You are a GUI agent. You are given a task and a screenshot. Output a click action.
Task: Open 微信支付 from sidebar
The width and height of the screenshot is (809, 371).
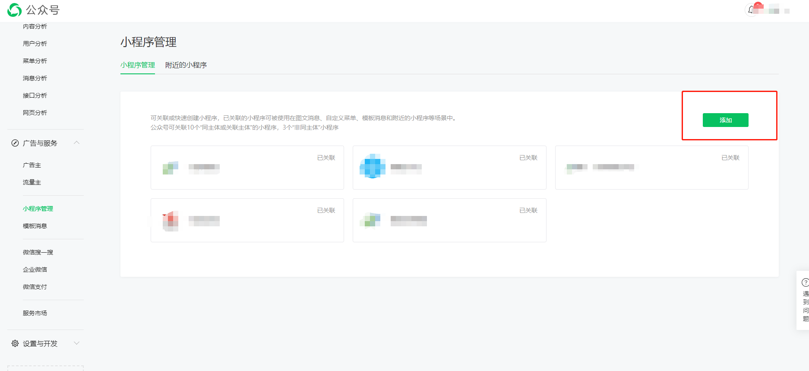(x=35, y=287)
